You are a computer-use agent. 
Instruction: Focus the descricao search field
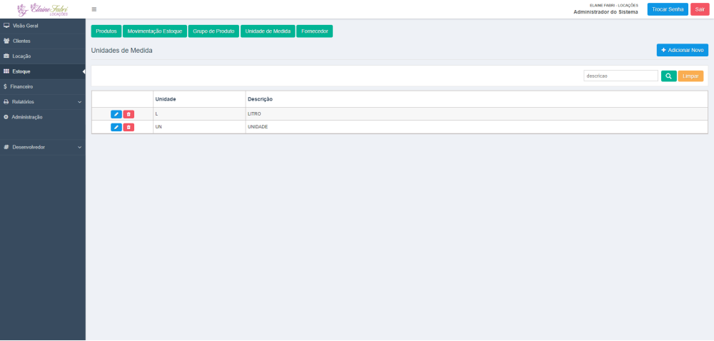pos(620,76)
